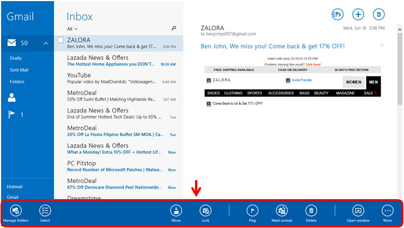Open MetroDeal La Fiesta Filipino Buffet email
This screenshot has width=404, height=228.
[119, 131]
